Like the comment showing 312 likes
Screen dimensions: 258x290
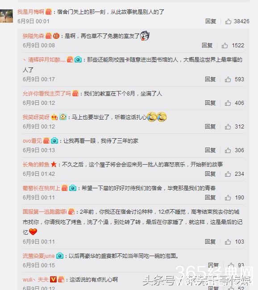[228, 127]
